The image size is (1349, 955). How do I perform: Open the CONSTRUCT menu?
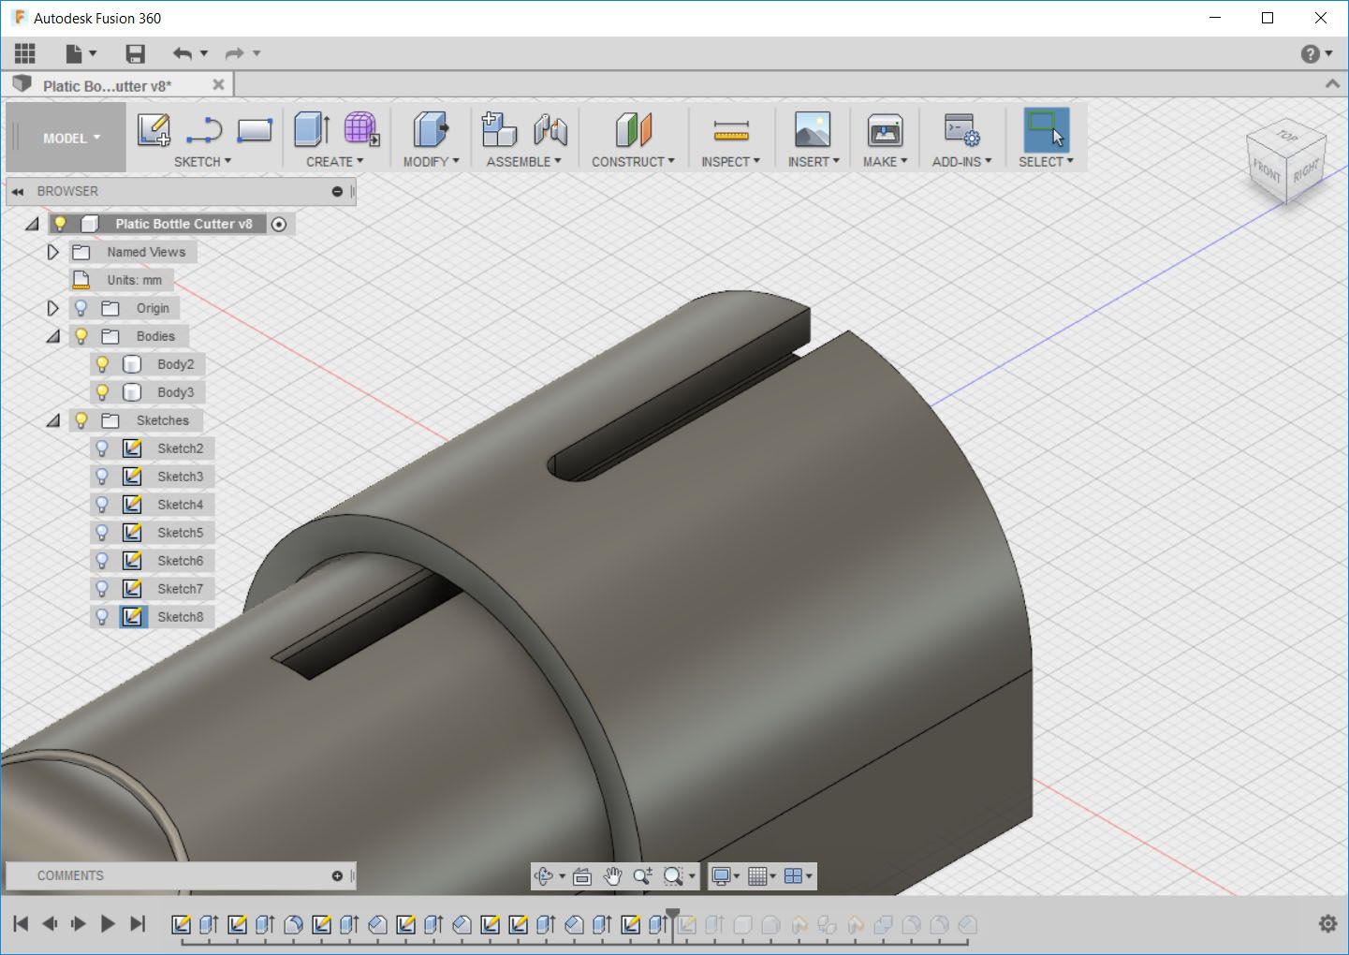tap(633, 161)
